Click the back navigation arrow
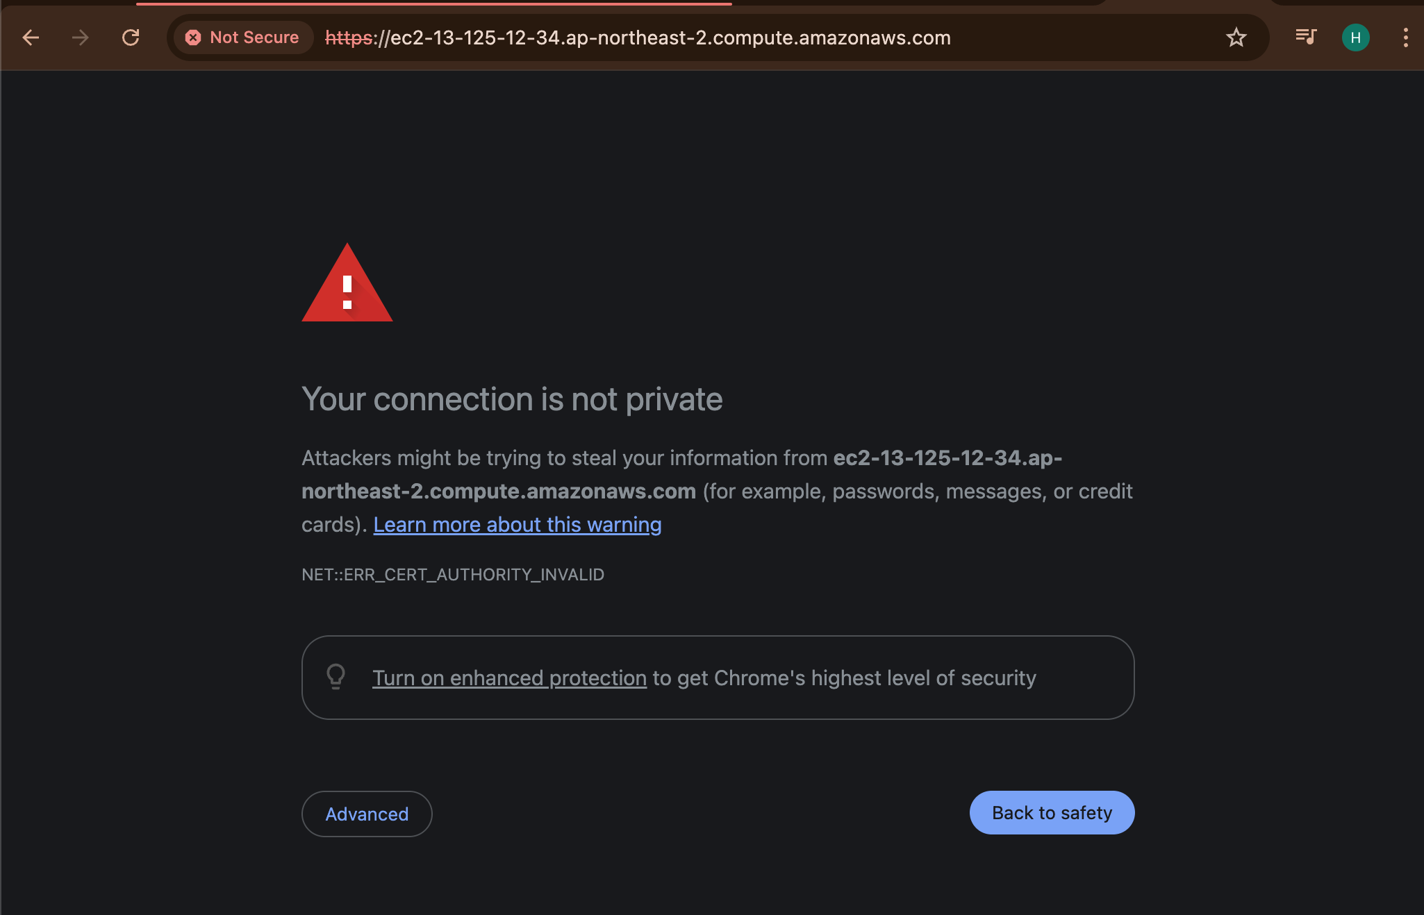 pos(31,37)
